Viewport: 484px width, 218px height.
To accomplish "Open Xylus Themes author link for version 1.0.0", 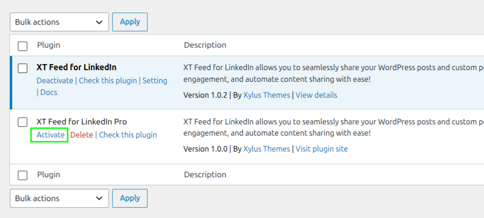I will point(267,149).
